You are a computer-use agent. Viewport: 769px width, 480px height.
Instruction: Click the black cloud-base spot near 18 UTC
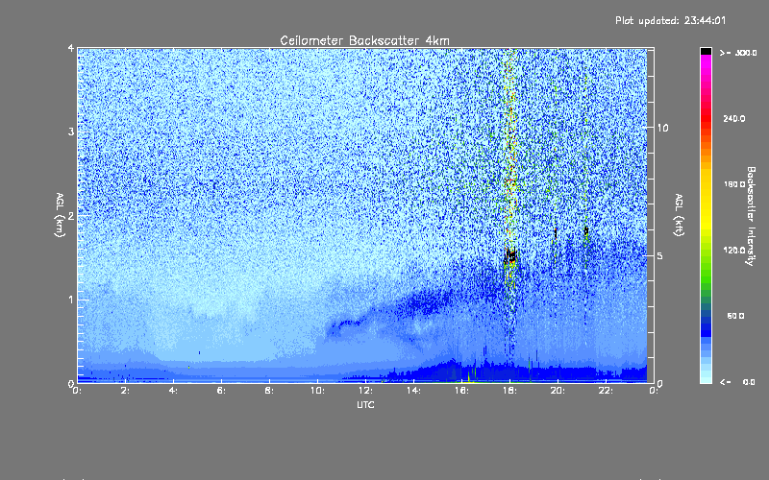511,255
